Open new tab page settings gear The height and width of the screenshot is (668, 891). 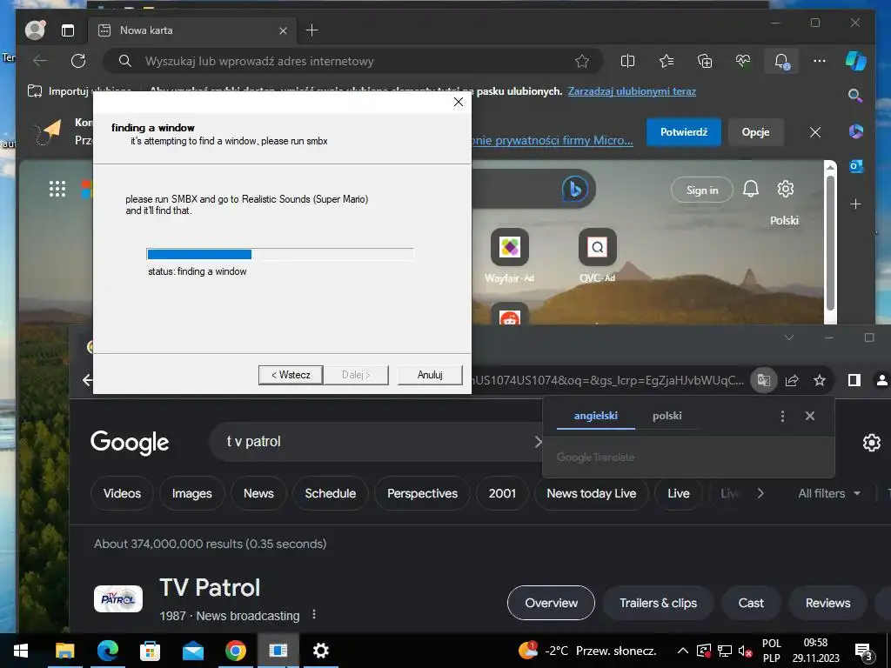point(786,189)
